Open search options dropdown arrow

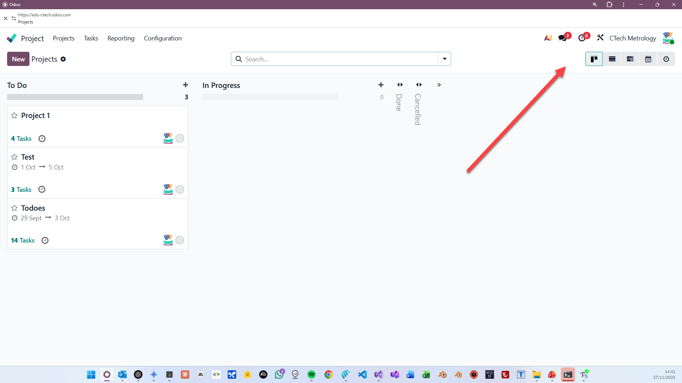coord(444,59)
